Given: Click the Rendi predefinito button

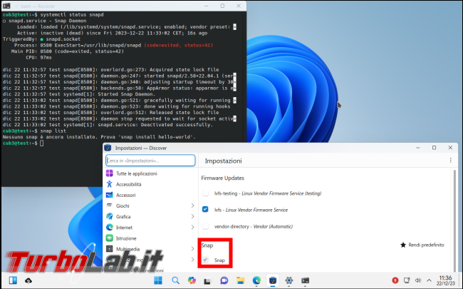Looking at the screenshot, I should pos(422,245).
